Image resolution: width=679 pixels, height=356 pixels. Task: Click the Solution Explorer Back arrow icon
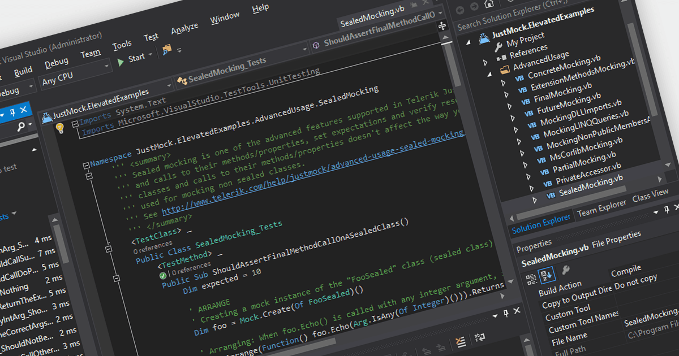[x=459, y=10]
